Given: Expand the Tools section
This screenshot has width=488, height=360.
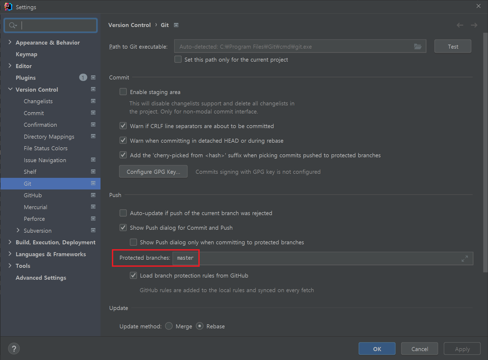Looking at the screenshot, I should point(10,266).
